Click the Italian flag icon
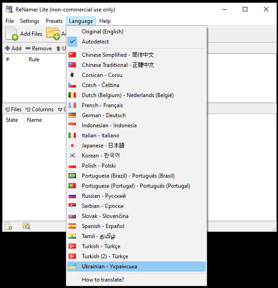The width and height of the screenshot is (278, 288). click(72, 136)
